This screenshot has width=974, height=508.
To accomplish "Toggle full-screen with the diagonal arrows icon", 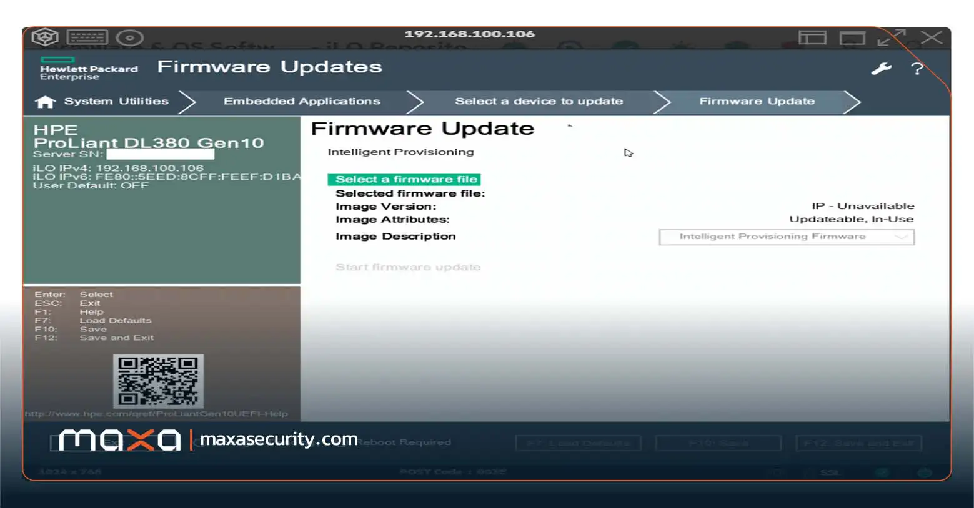I will point(892,37).
